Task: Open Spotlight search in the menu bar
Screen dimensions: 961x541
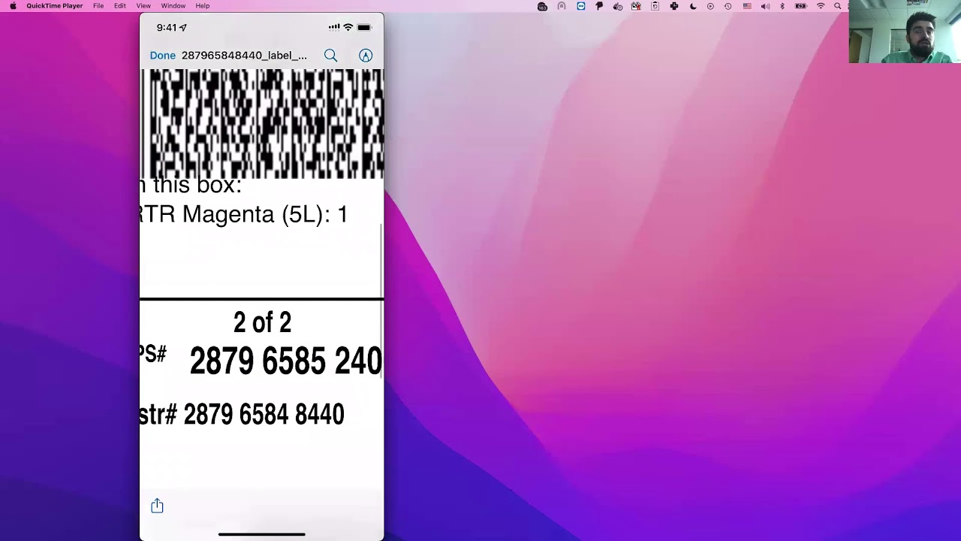Action: (838, 6)
